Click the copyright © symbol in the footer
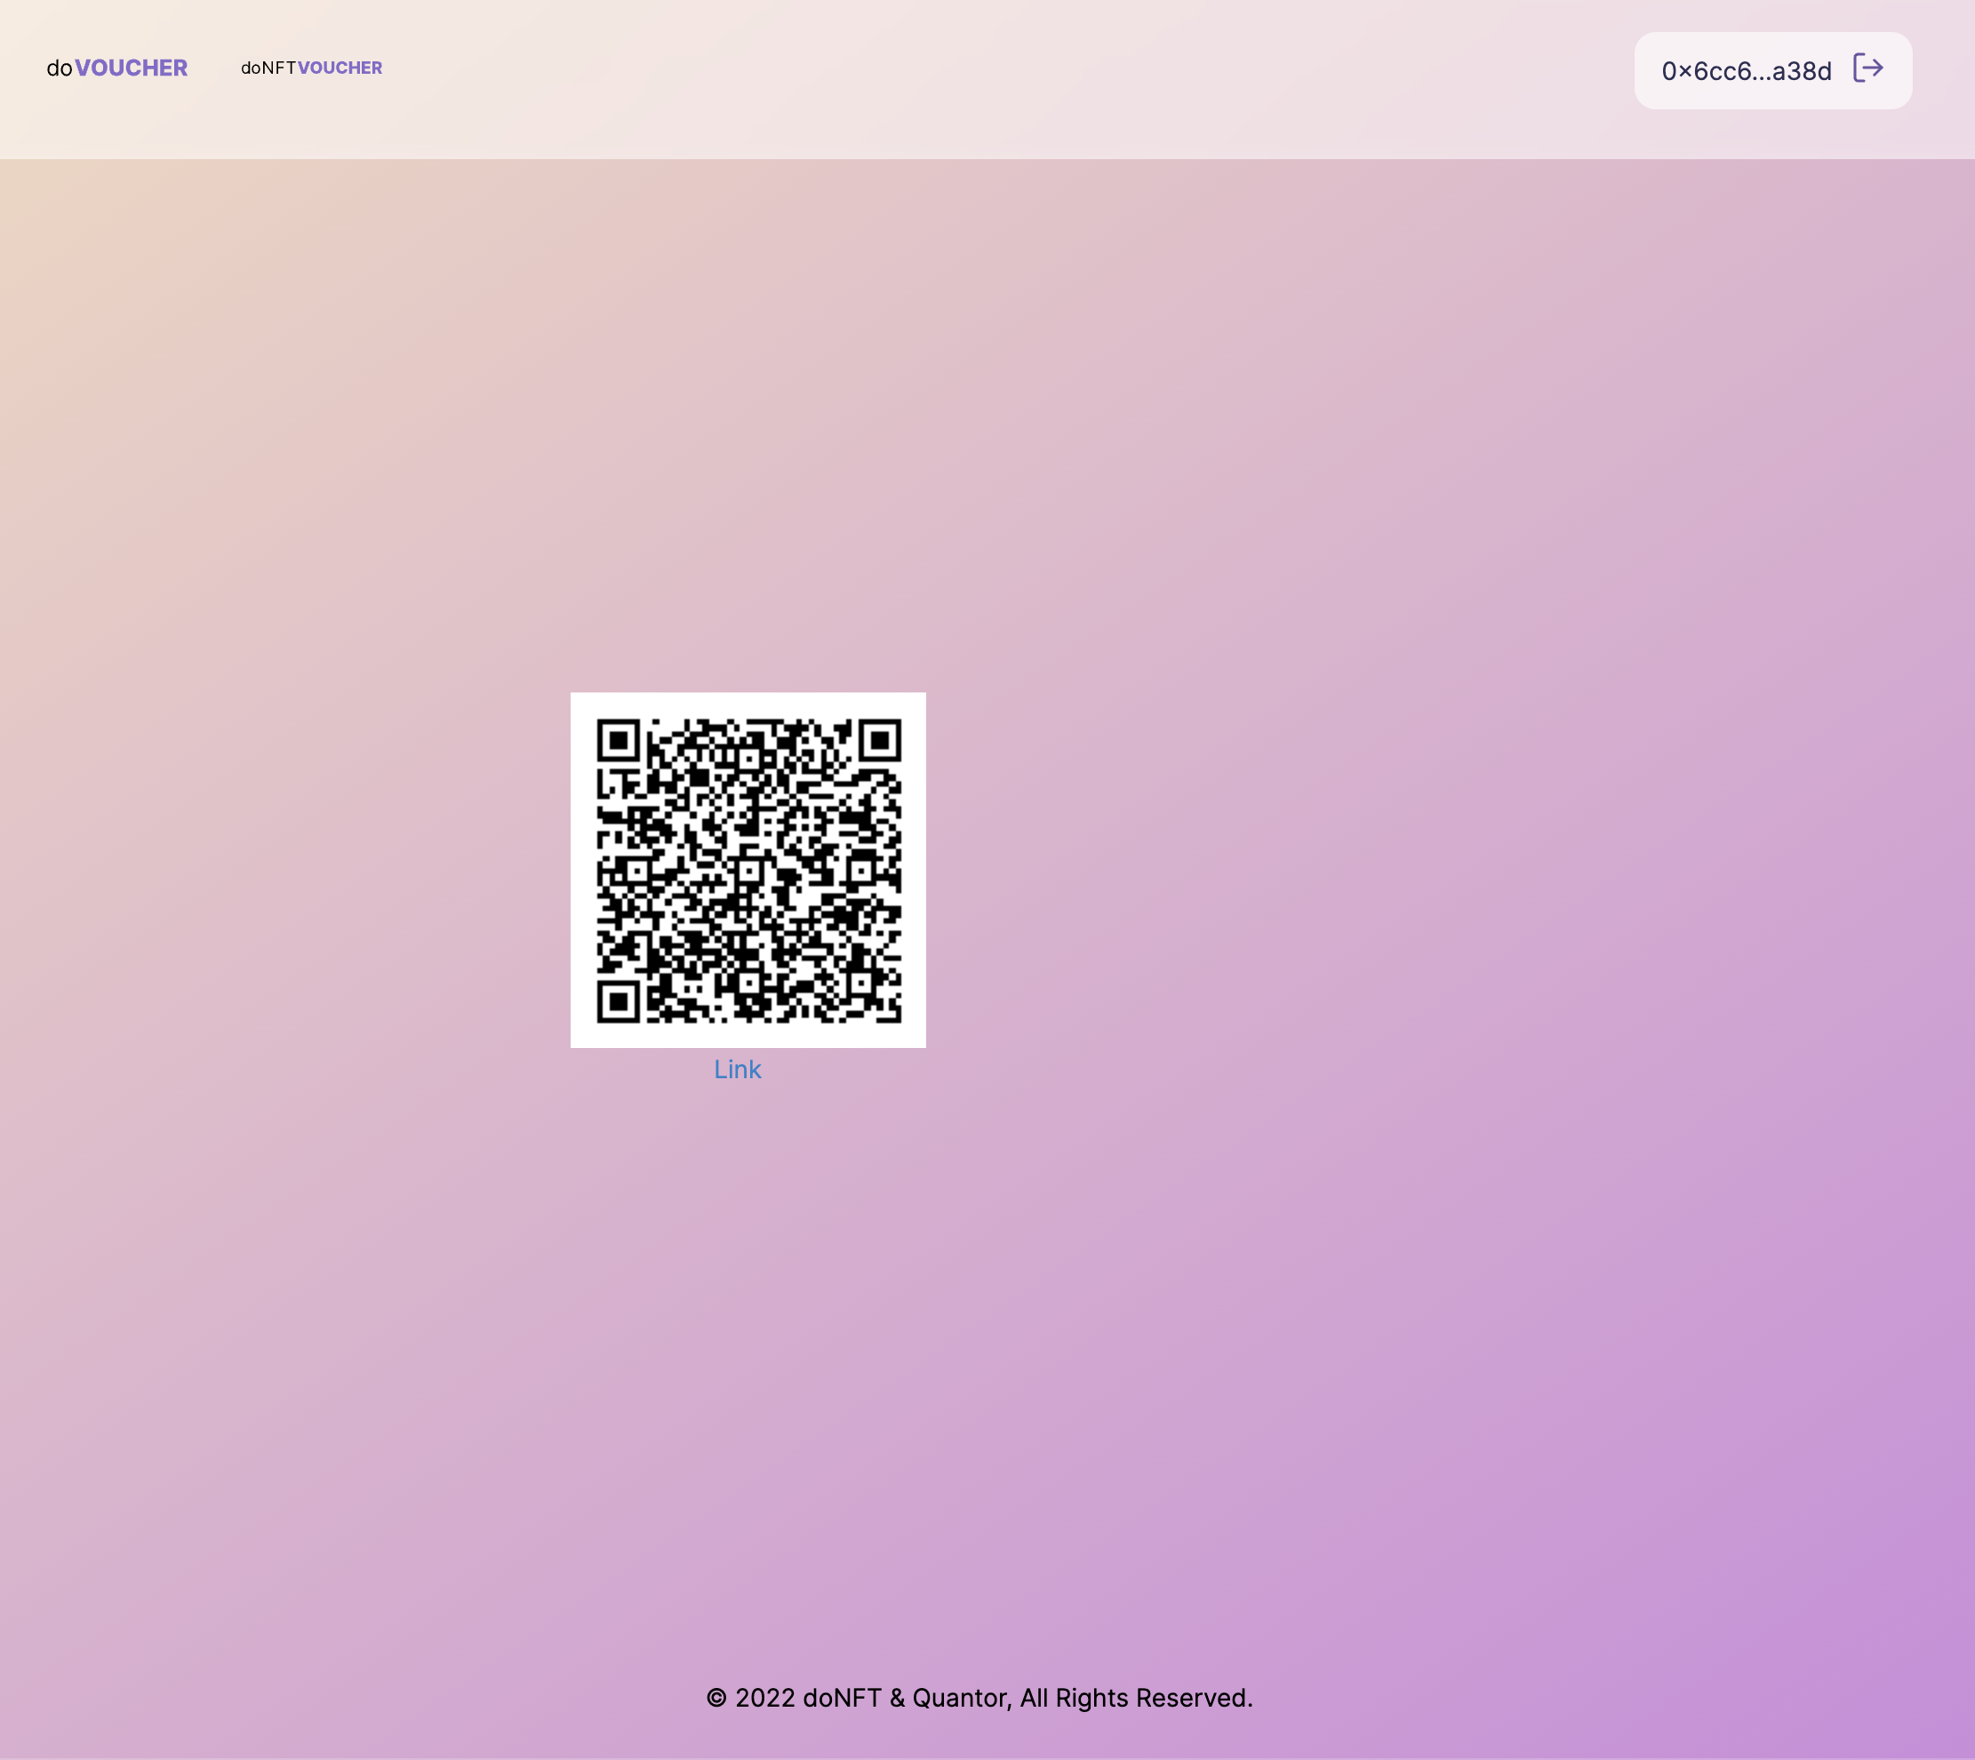 pyautogui.click(x=716, y=1699)
